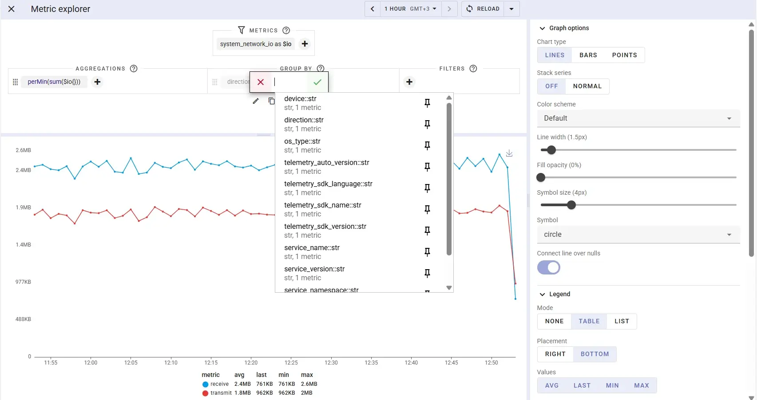This screenshot has height=400, width=757.
Task: Open reload options dropdown arrow
Action: pyautogui.click(x=511, y=9)
